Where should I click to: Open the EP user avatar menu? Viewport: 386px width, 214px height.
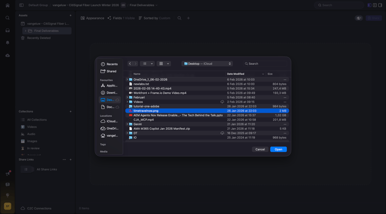[x=7, y=206]
